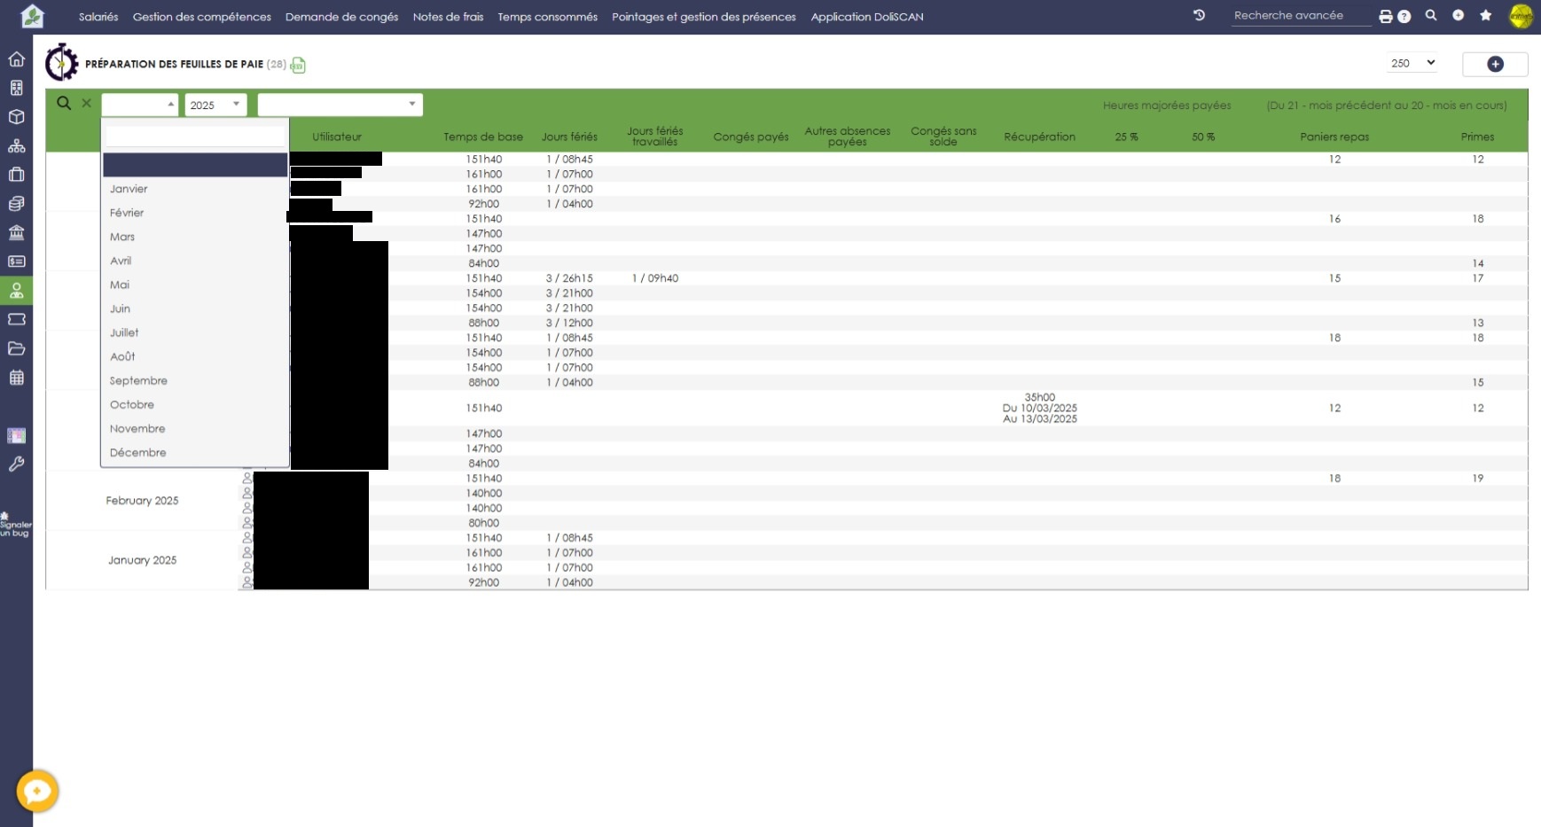Screen dimensions: 1541x827
Task: Open the tickets icon in sidebar
Action: pos(16,319)
